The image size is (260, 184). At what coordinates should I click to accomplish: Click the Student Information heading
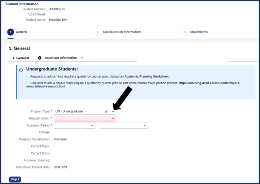point(22,4)
